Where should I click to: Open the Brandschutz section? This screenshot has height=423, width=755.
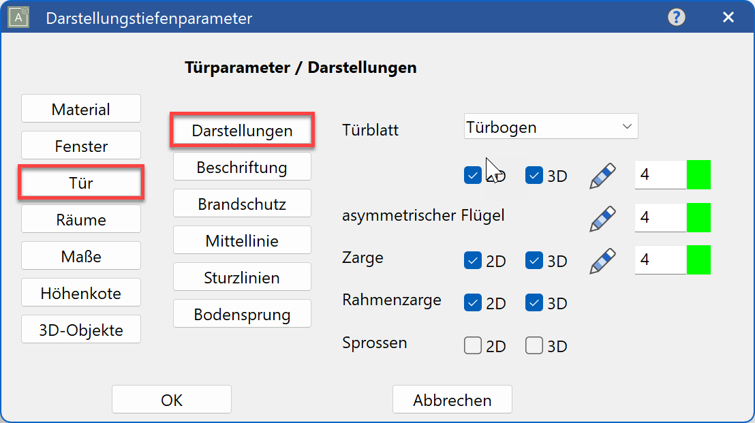(242, 204)
